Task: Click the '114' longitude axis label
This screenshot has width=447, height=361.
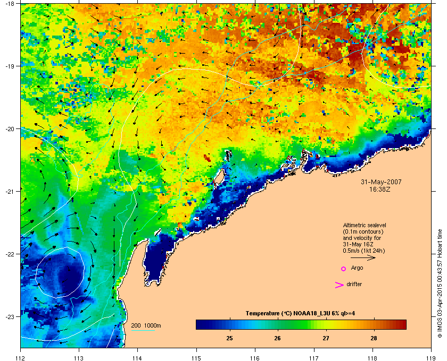Action: pos(137,358)
